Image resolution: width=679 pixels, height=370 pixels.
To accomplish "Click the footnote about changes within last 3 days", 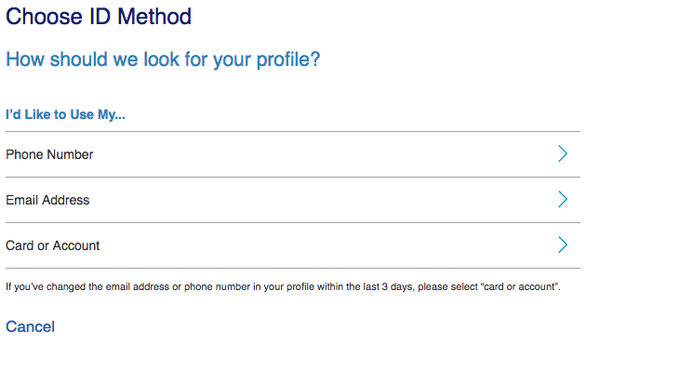I will point(283,287).
